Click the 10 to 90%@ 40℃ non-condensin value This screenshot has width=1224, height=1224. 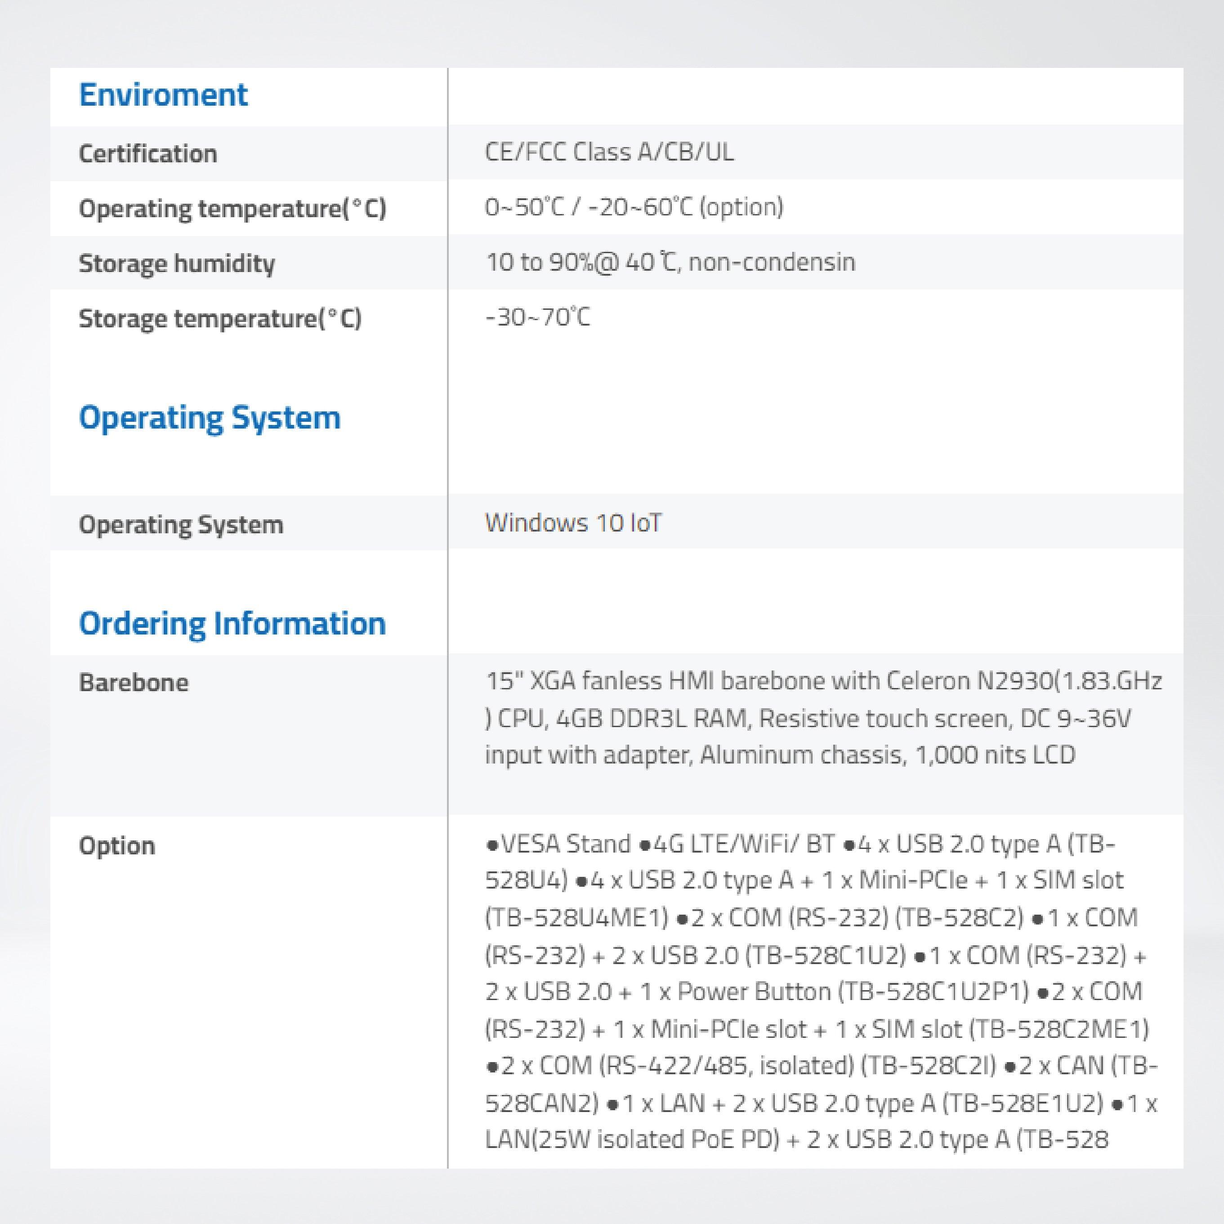(x=670, y=262)
